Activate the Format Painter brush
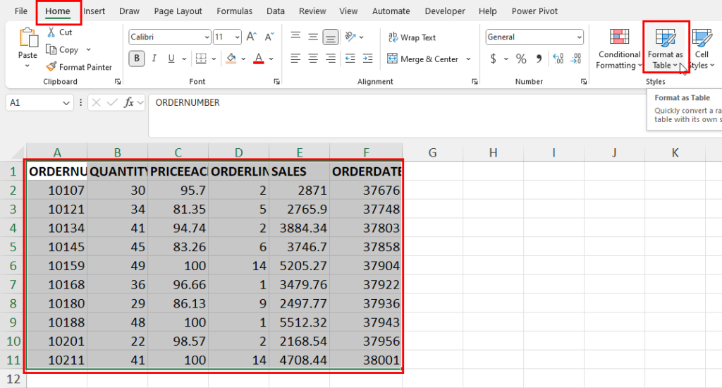The image size is (722, 388). click(51, 67)
